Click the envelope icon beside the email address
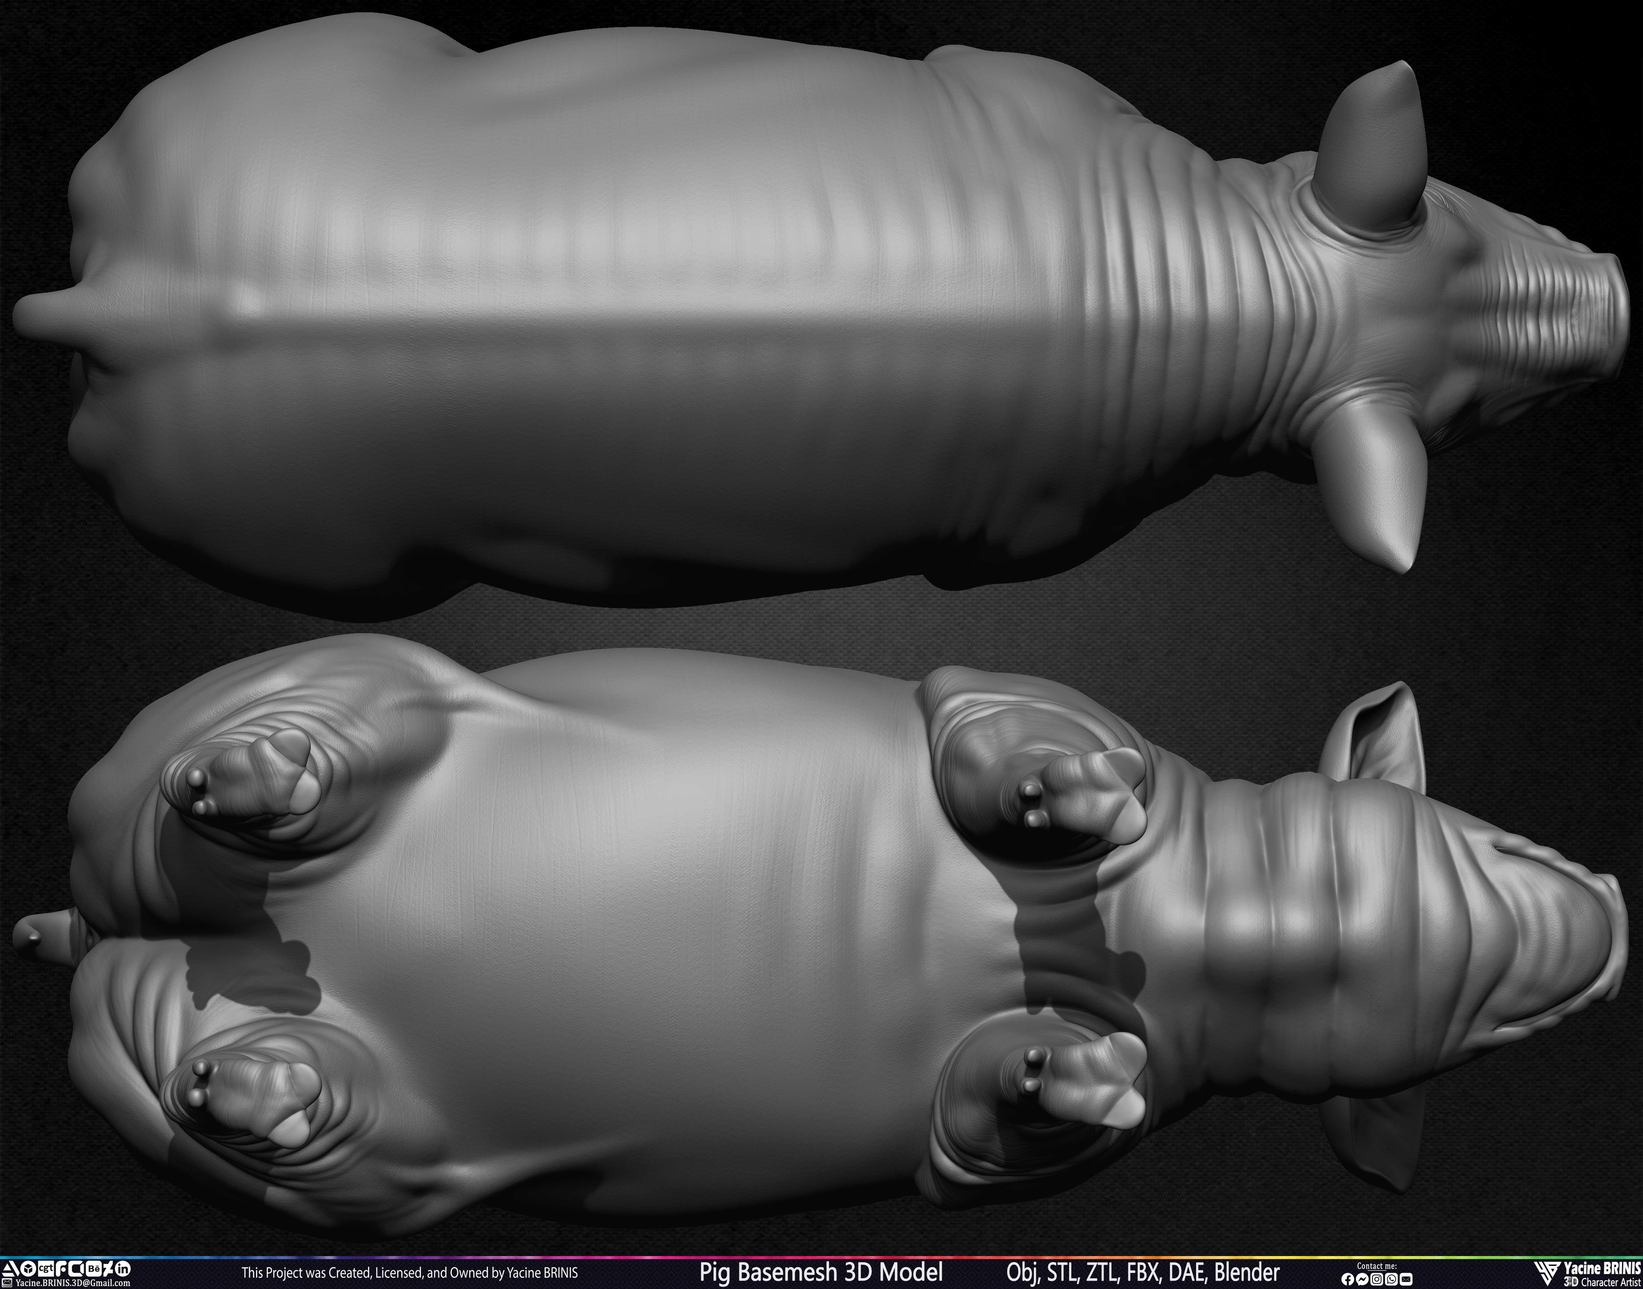 7,1283
